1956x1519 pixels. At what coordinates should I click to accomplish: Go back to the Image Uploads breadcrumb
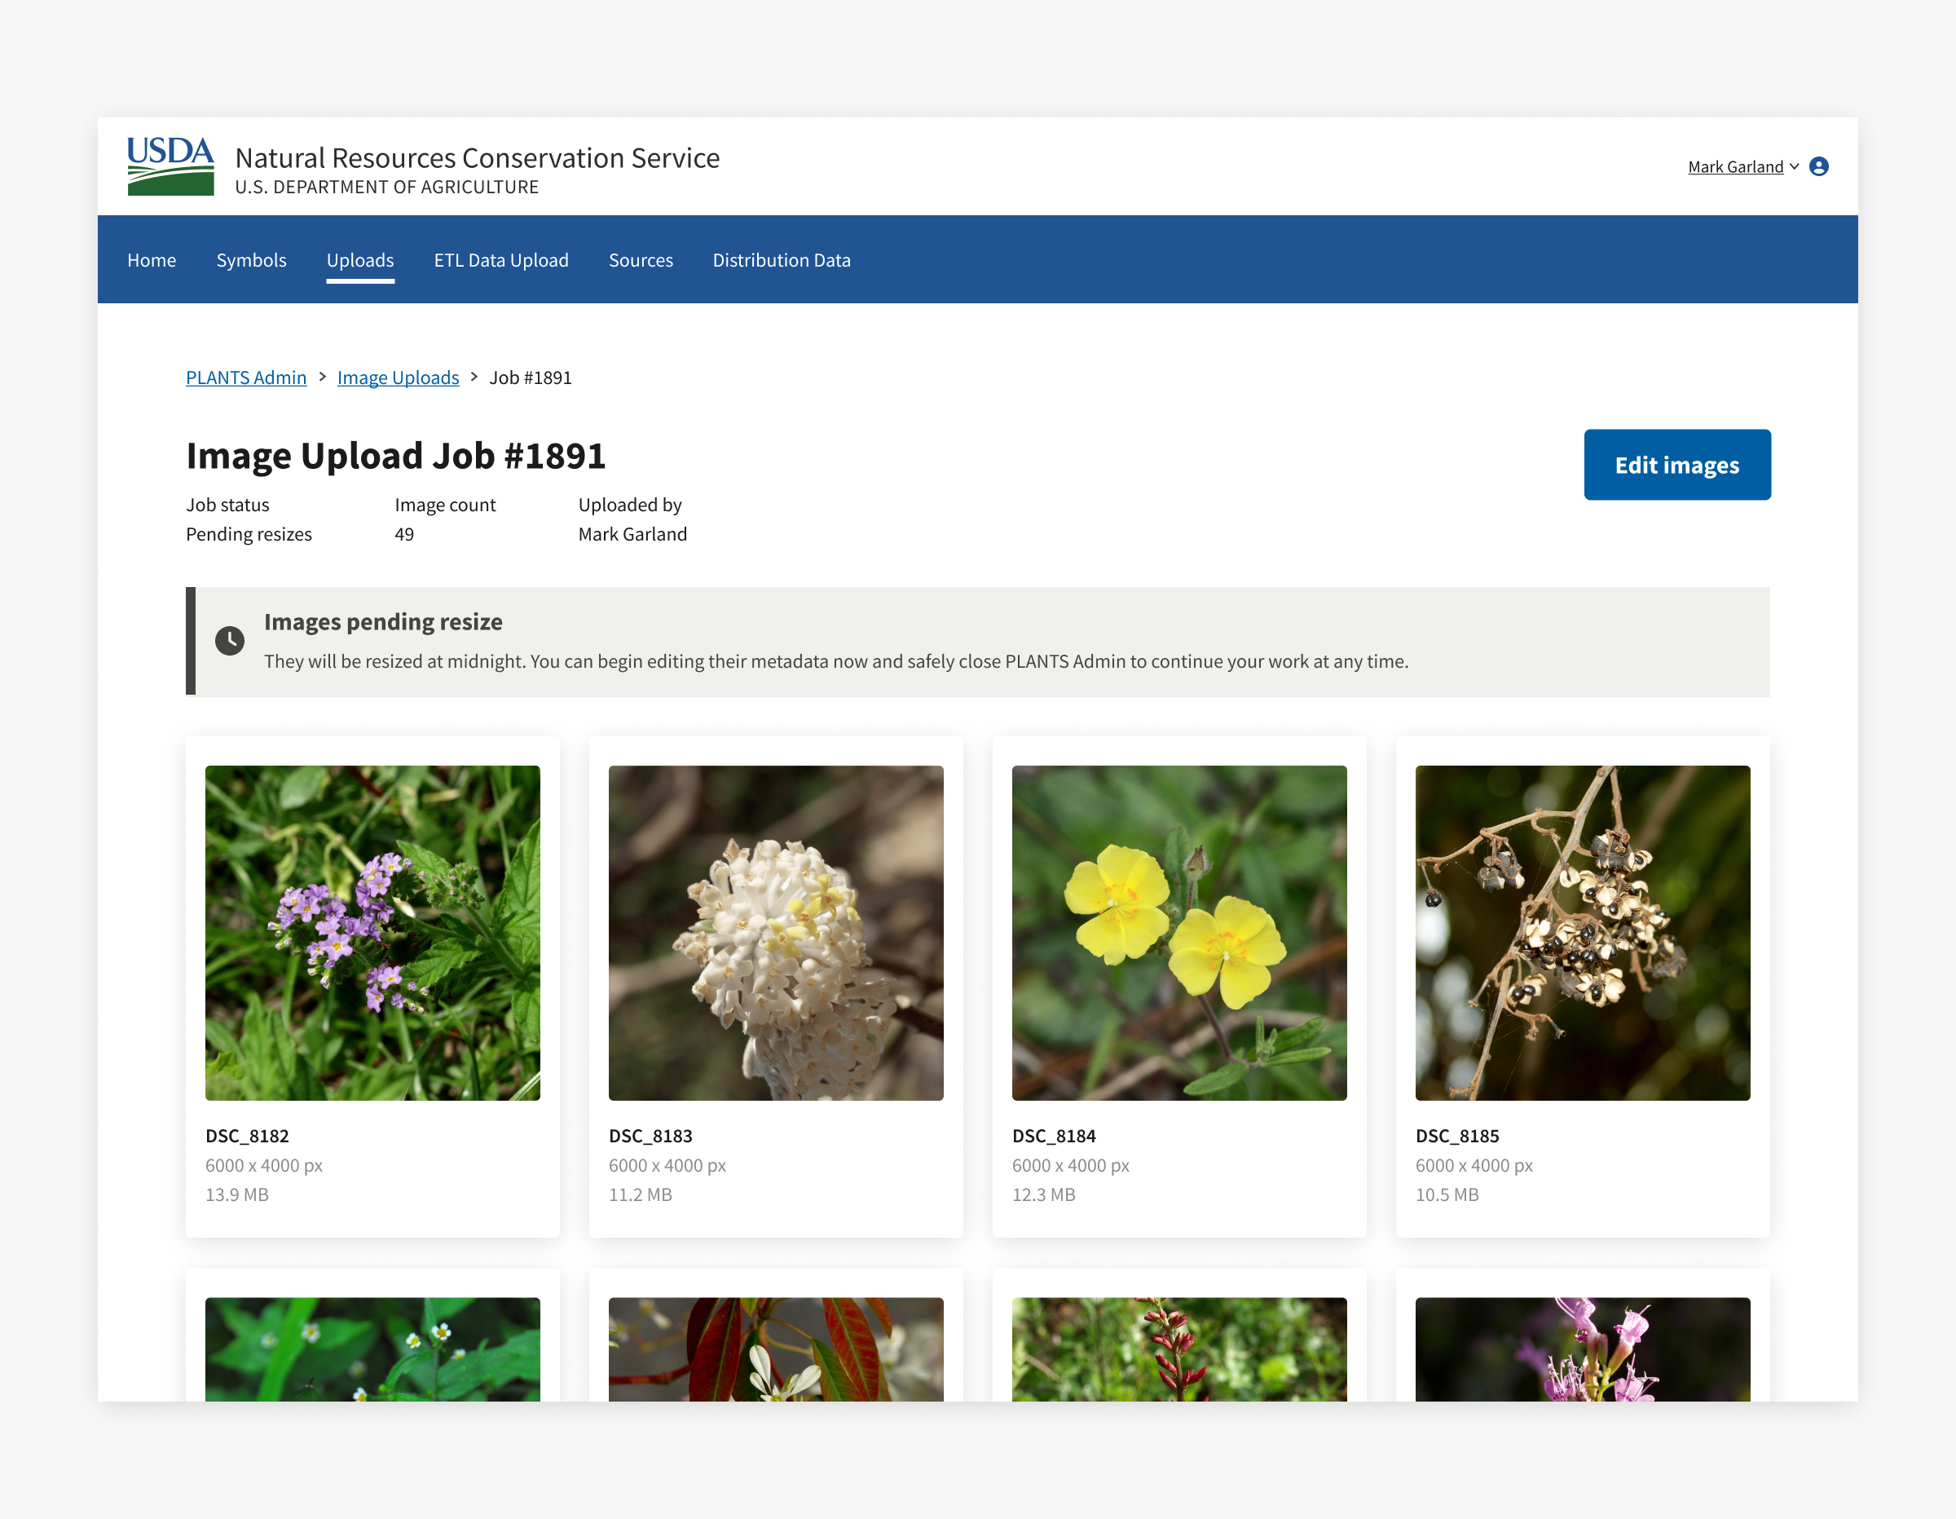coord(398,378)
